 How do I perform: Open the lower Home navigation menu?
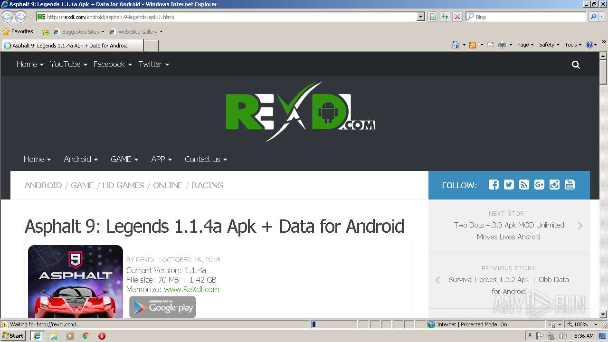coord(37,159)
